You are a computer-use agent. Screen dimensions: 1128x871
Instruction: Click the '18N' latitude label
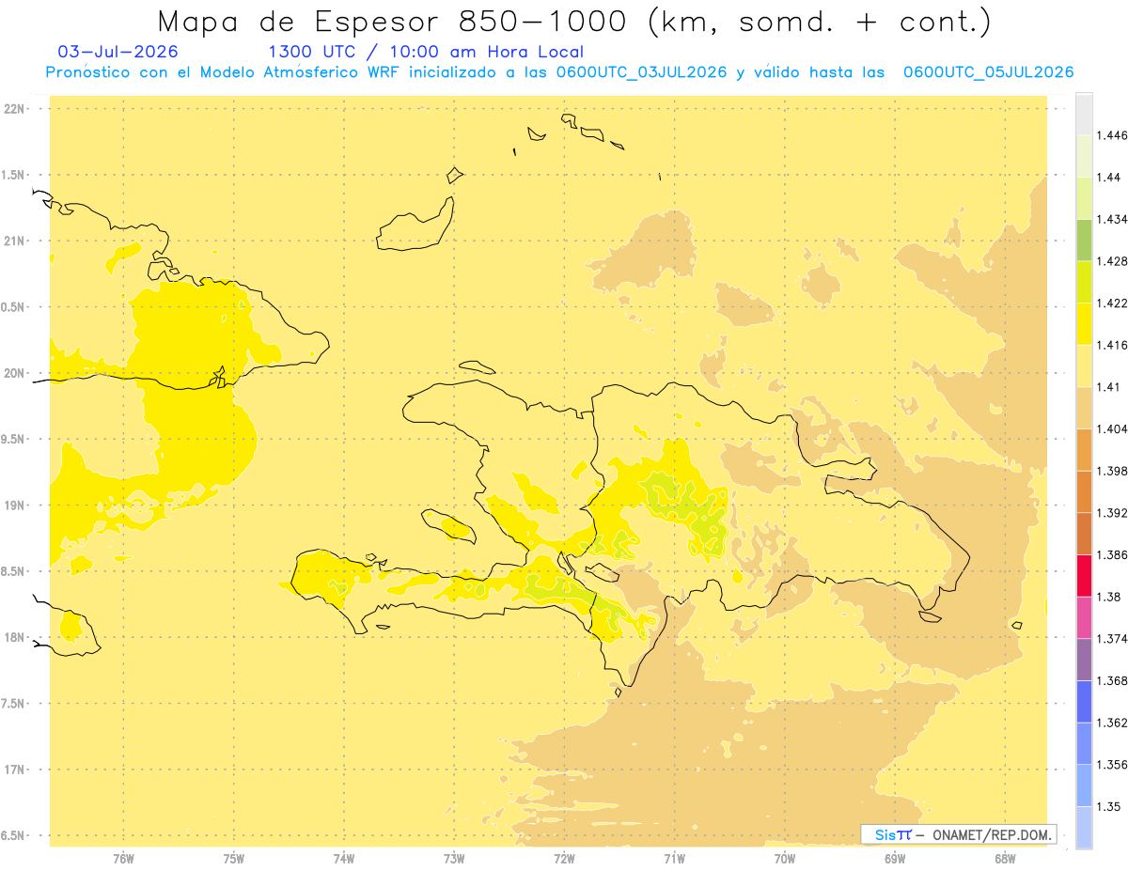tap(16, 637)
